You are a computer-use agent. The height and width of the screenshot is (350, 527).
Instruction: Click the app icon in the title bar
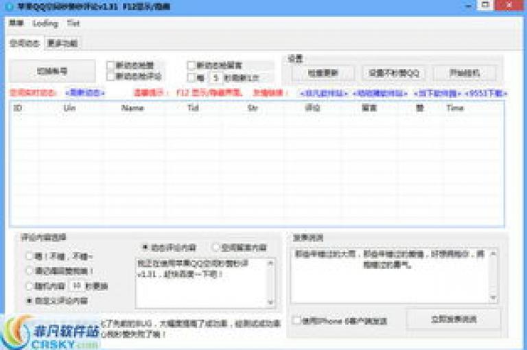click(x=10, y=7)
